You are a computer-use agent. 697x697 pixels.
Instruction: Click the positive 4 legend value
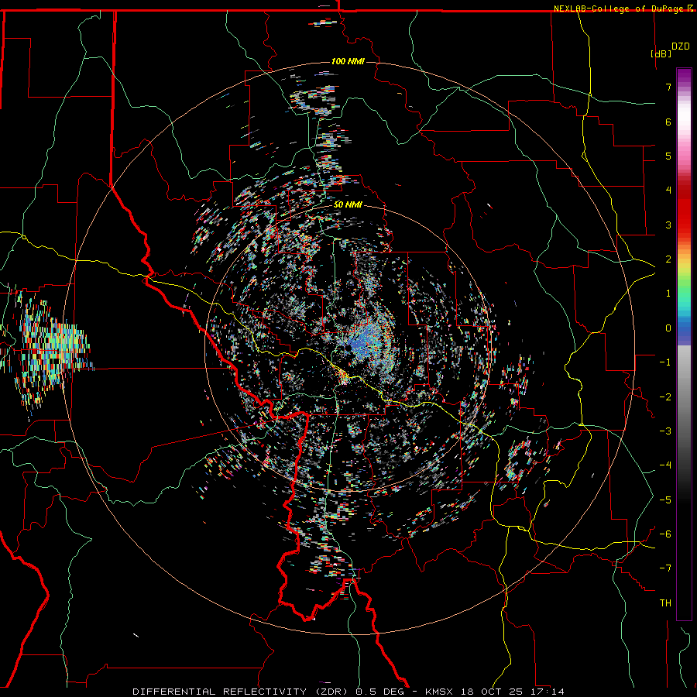pos(668,191)
